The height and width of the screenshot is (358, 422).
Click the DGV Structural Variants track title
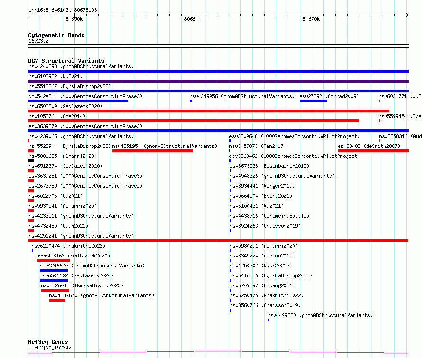pos(66,61)
